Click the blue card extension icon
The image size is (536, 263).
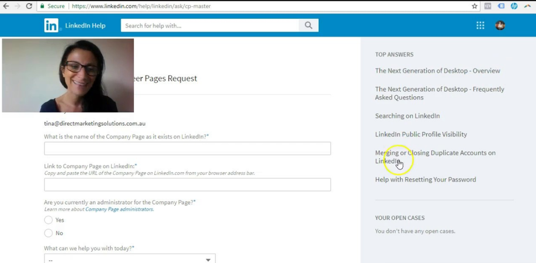click(x=501, y=6)
